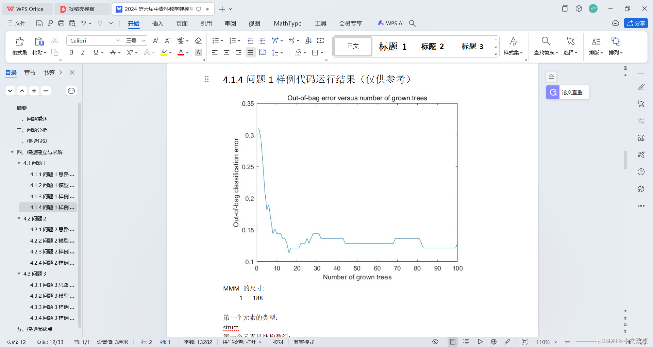653x347 pixels.
Task: Open the 文件 file menu
Action: coord(17,23)
